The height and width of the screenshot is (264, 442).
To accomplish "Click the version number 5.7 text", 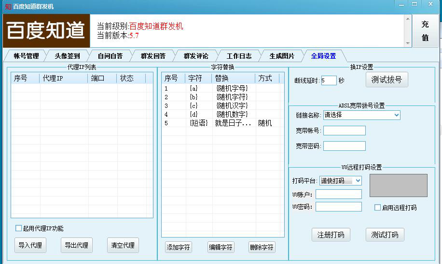I will (134, 36).
